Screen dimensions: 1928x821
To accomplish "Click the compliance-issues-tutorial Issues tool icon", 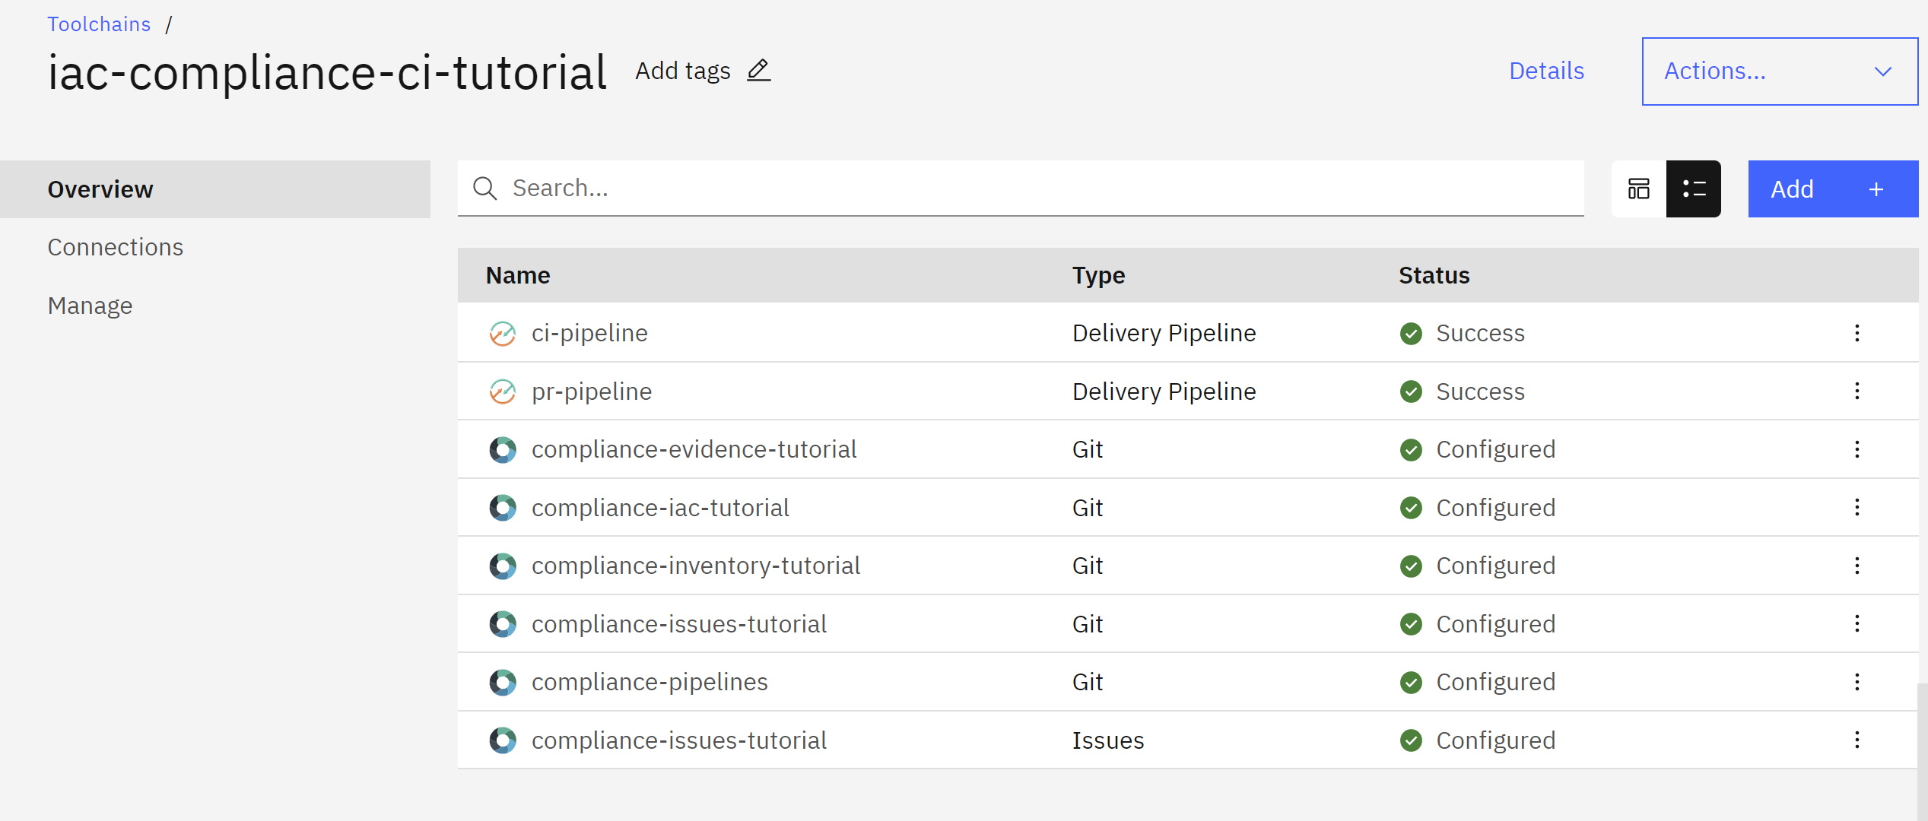I will [503, 740].
